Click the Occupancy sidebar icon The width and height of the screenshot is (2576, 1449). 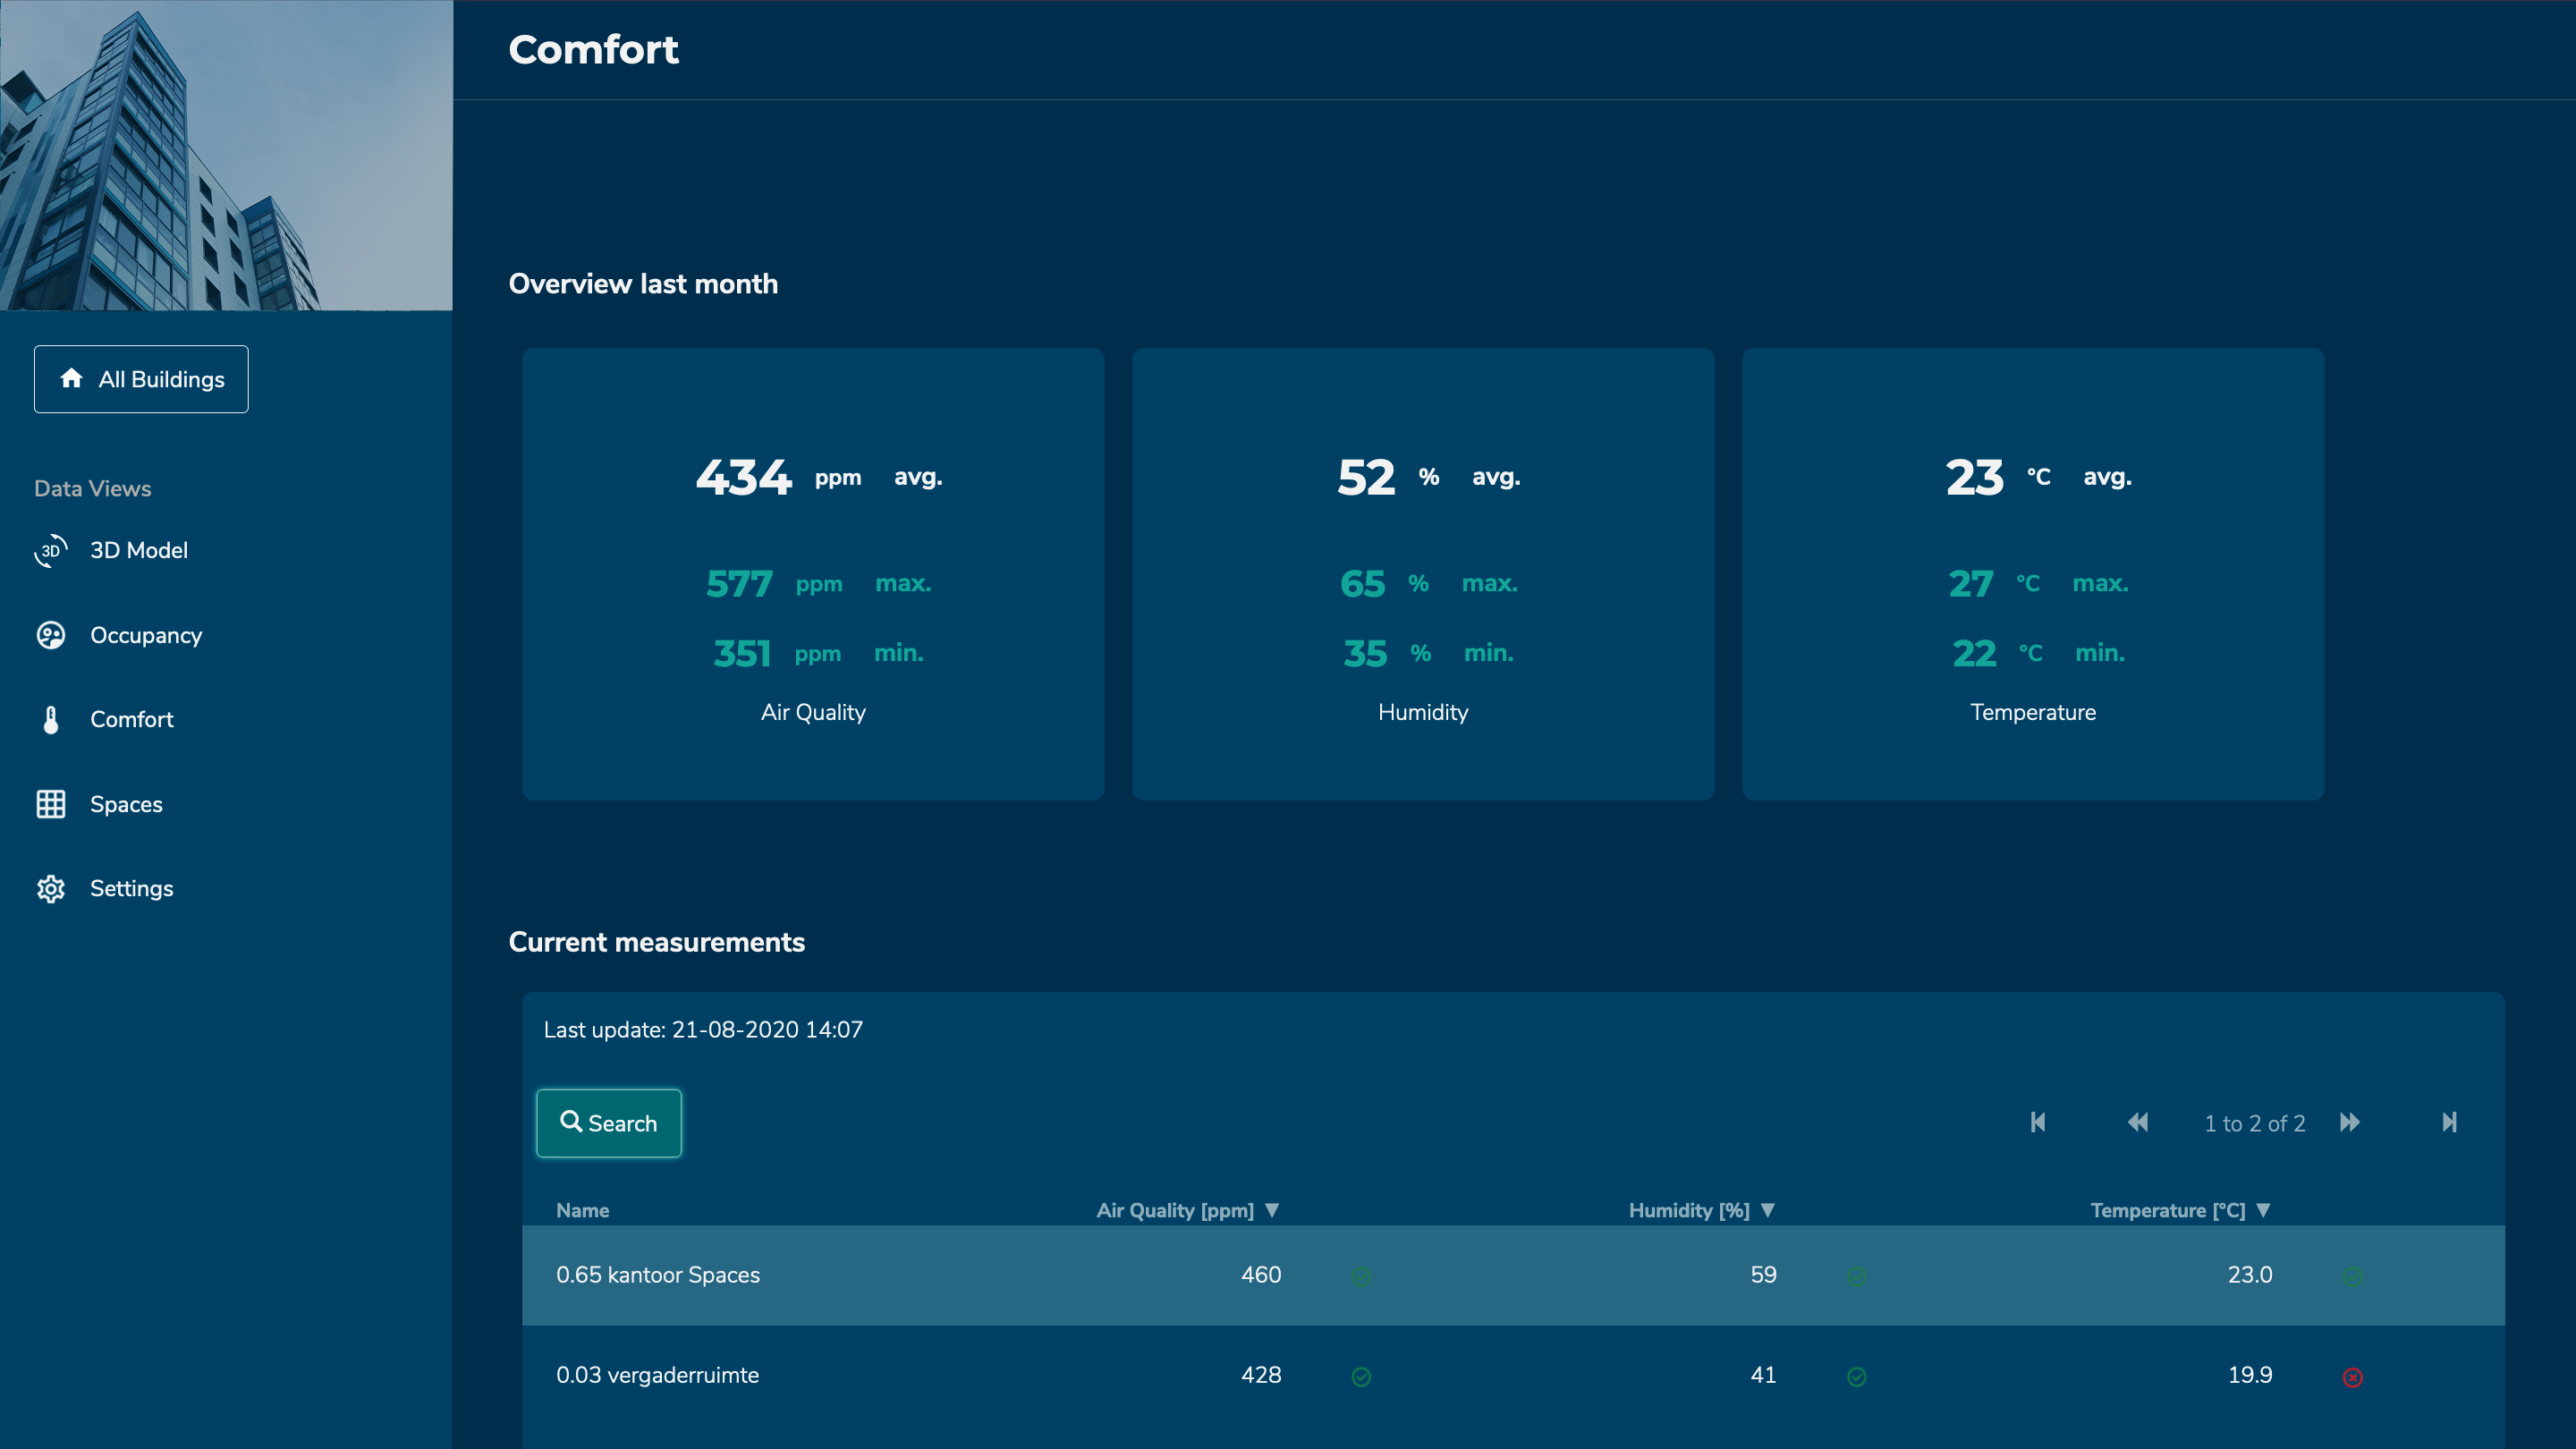click(x=51, y=635)
